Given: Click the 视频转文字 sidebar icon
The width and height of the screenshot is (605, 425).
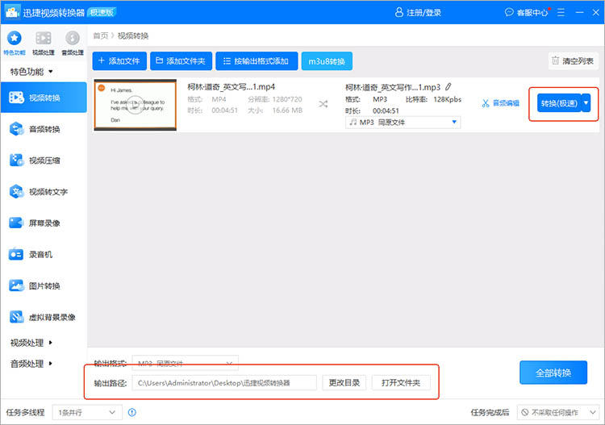Looking at the screenshot, I should [16, 191].
